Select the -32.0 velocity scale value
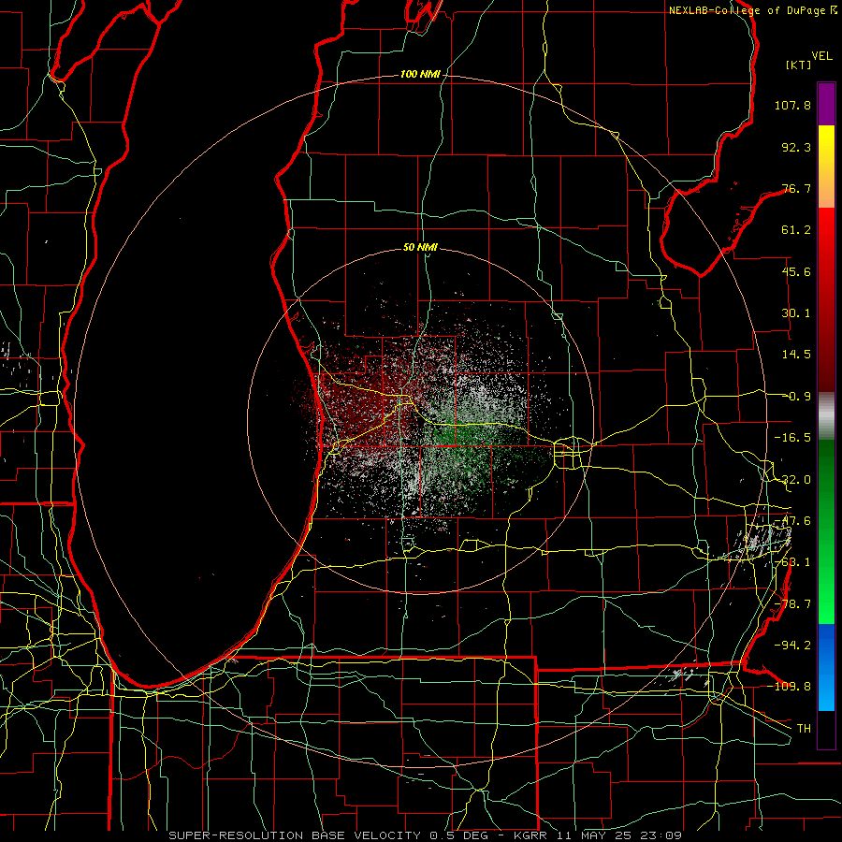The width and height of the screenshot is (842, 842). pos(792,480)
